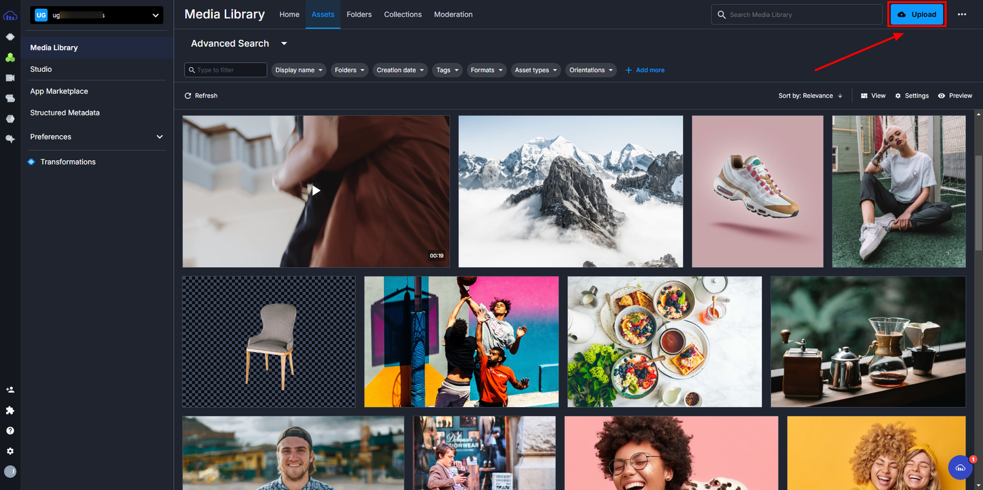The height and width of the screenshot is (490, 983).
Task: Expand the Preferences section
Action: [96, 137]
